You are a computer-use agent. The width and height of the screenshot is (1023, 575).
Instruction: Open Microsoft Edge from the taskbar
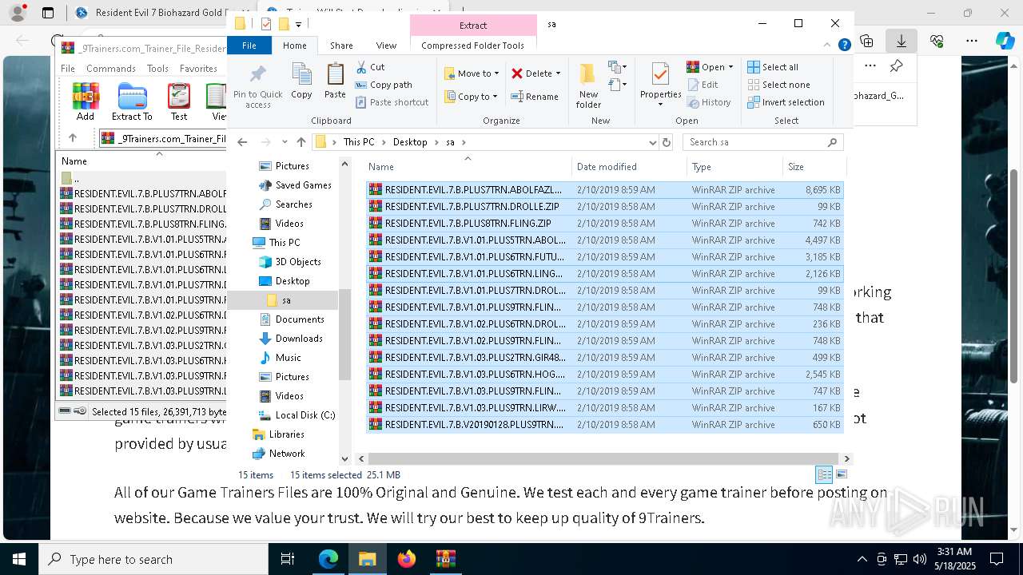(328, 559)
